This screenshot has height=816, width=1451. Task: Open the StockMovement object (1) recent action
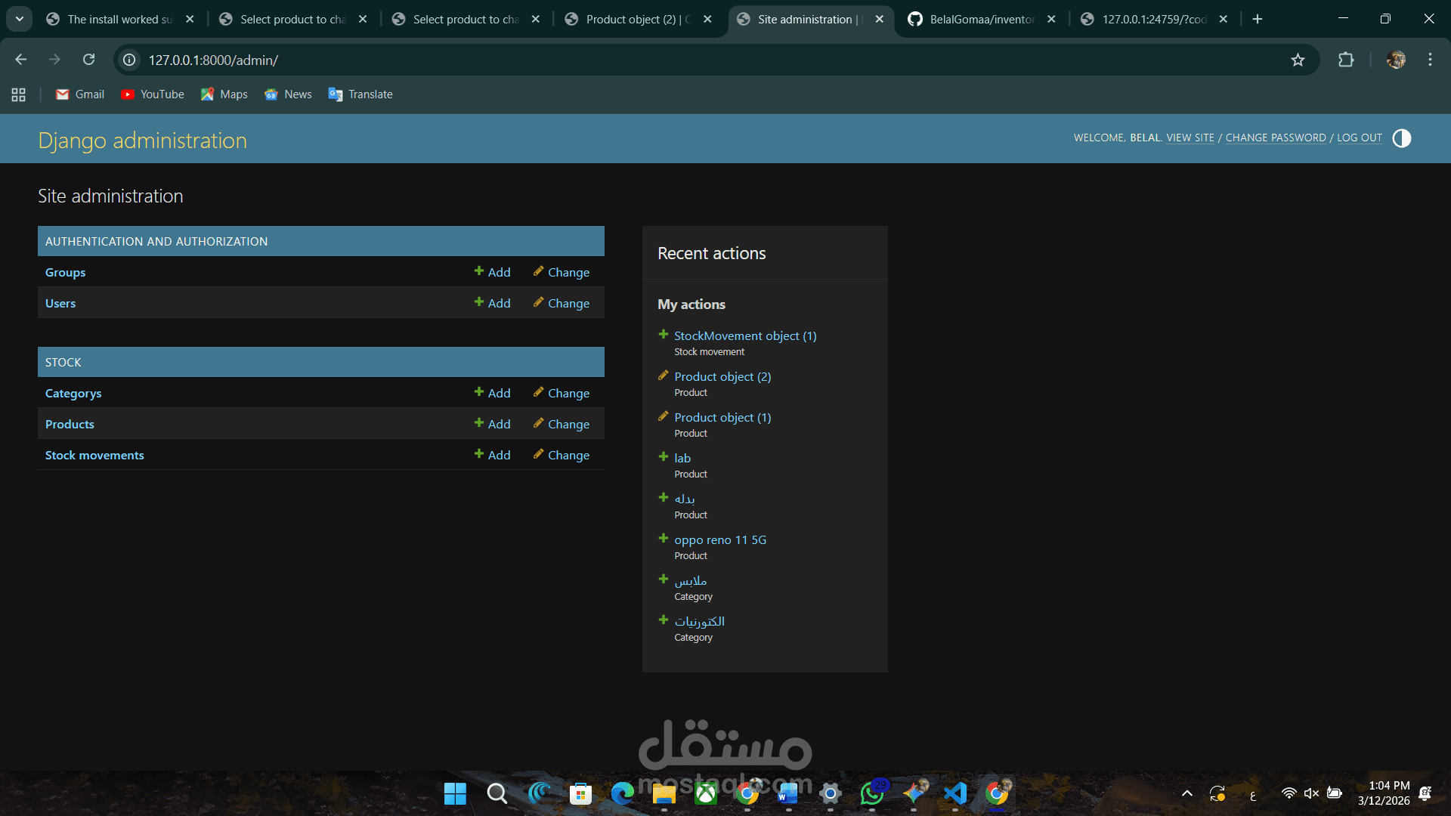[x=744, y=335]
